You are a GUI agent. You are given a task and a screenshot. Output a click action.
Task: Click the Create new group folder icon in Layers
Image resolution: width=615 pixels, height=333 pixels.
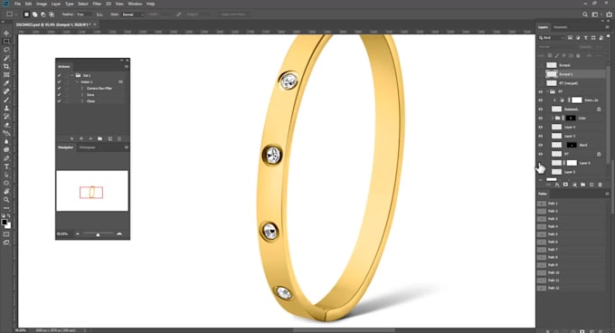click(x=582, y=185)
